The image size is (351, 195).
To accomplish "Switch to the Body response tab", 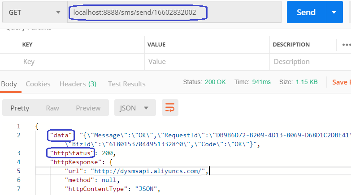I will tap(9, 84).
